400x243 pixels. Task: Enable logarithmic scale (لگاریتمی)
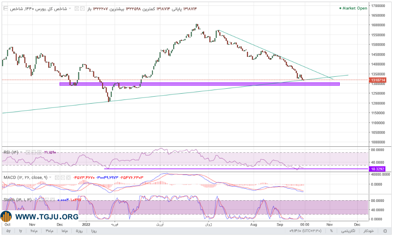[348, 231]
